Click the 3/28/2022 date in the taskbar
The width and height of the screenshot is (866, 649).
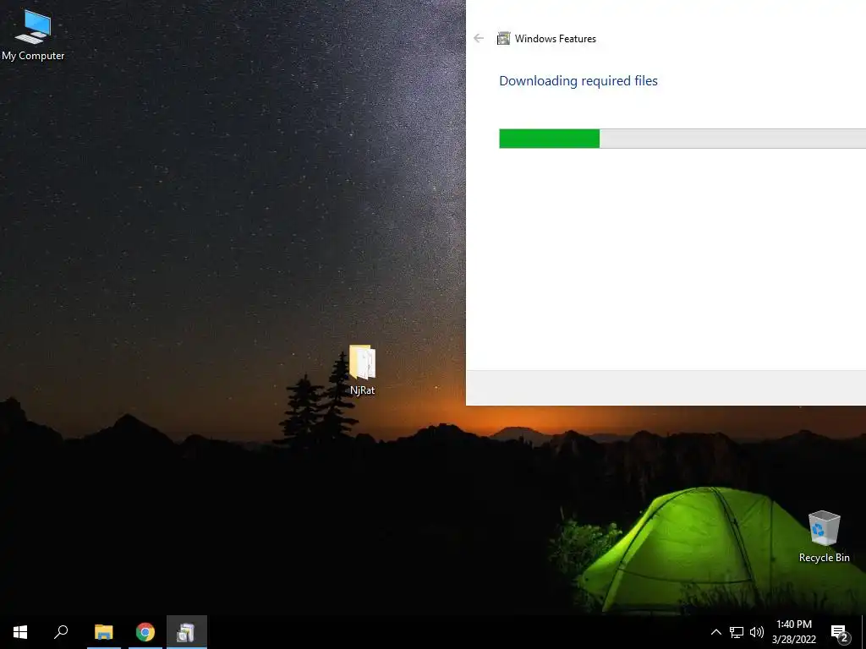click(x=793, y=640)
